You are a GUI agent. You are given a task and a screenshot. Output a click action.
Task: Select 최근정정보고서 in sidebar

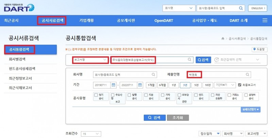(x=30, y=78)
